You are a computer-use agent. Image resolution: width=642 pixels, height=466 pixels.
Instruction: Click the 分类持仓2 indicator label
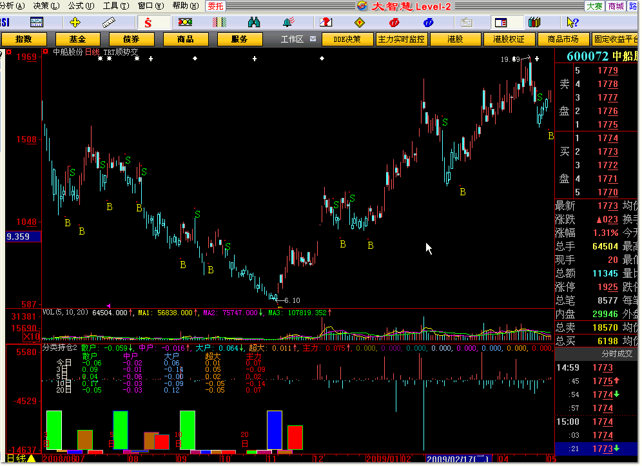point(60,347)
